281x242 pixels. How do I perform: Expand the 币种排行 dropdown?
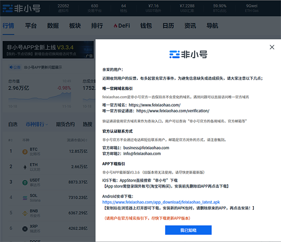(37, 124)
